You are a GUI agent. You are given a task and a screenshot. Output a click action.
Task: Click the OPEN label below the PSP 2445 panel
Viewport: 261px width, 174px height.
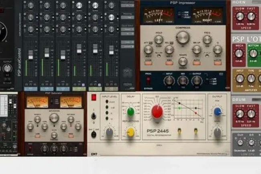coord(159,145)
